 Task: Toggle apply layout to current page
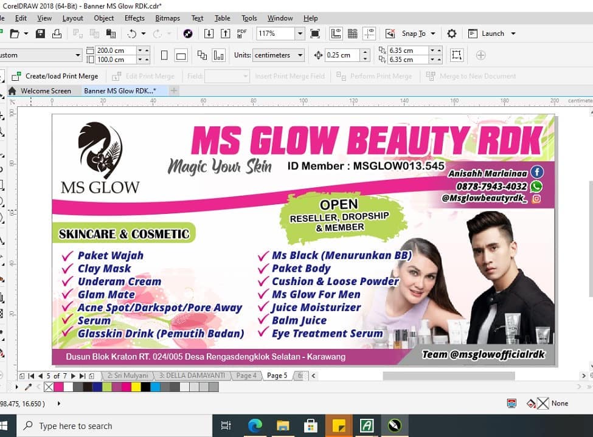[x=219, y=55]
